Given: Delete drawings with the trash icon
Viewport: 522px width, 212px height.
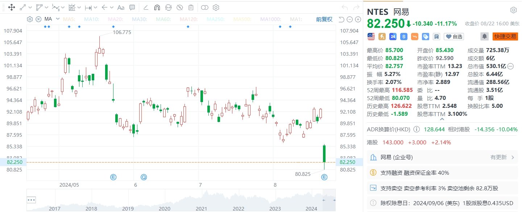Looking at the screenshot, I should click(x=191, y=7).
